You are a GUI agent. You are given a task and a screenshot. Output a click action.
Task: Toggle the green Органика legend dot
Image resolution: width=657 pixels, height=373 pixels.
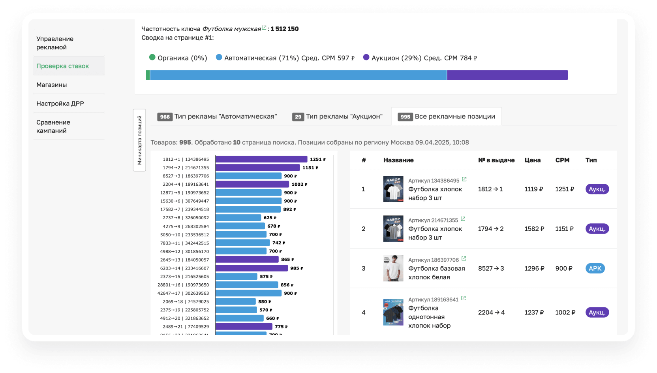coord(152,57)
